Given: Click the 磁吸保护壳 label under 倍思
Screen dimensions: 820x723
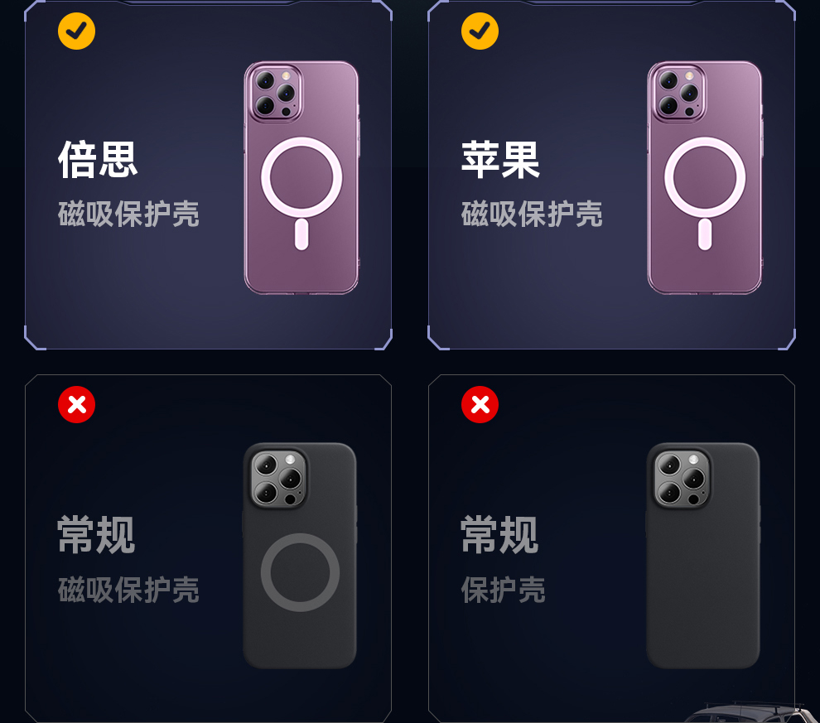Looking at the screenshot, I should (x=128, y=214).
